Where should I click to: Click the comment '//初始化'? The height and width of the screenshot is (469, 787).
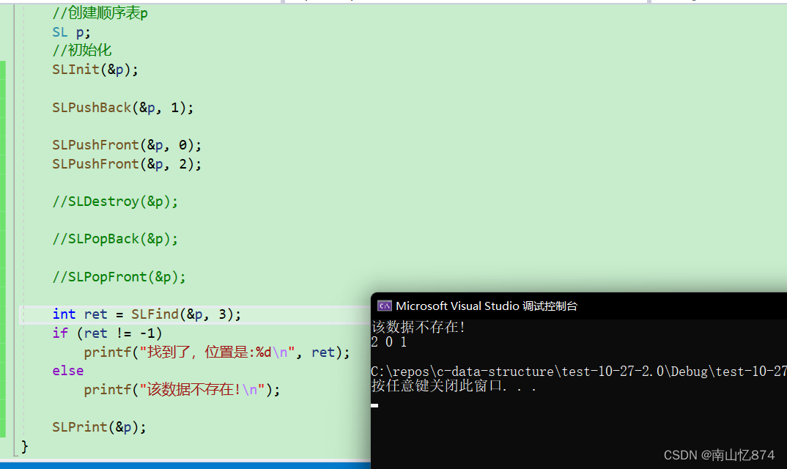click(82, 51)
